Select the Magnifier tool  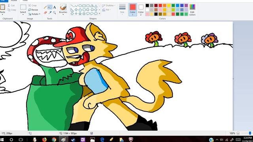[55, 13]
